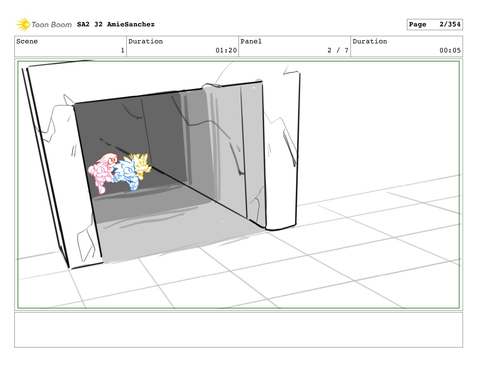
Task: Click the scene duration value '01:20'
Action: 226,50
